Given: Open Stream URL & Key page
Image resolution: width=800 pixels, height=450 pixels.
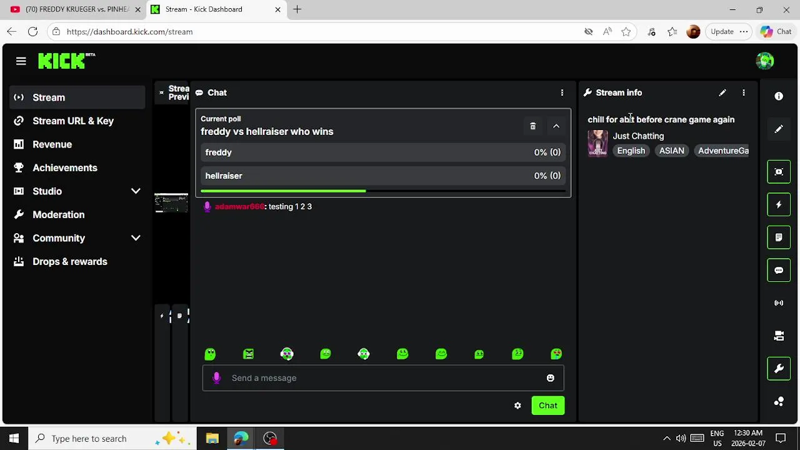Looking at the screenshot, I should 77,121.
